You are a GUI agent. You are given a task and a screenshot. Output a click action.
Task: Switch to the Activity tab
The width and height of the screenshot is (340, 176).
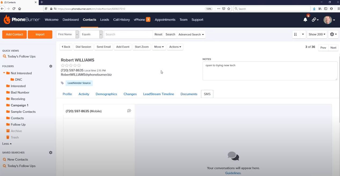[84, 94]
